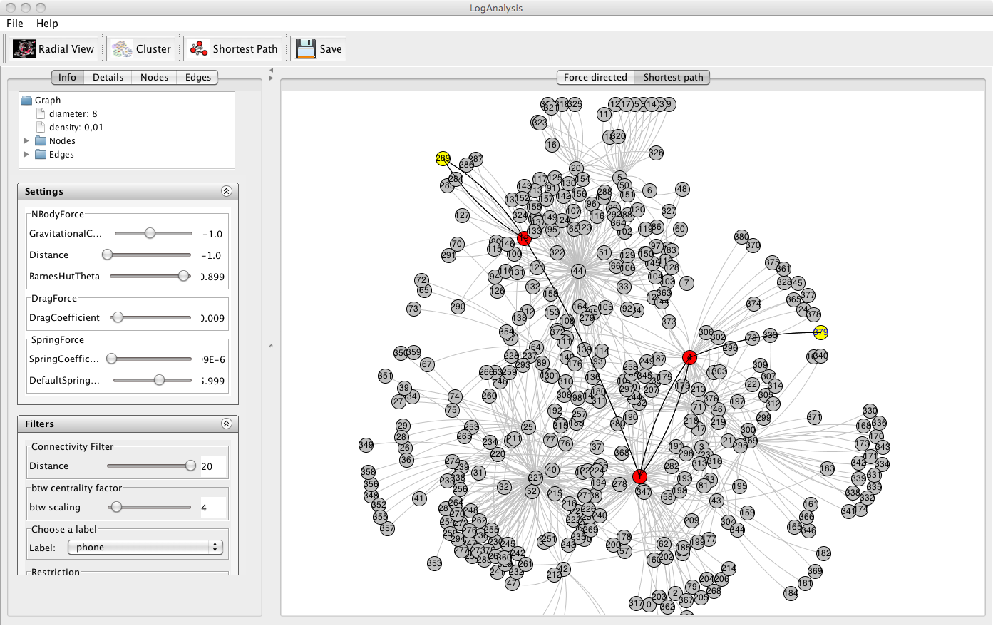Switch to the Info tab
Screen dimensions: 993x626
[x=68, y=77]
